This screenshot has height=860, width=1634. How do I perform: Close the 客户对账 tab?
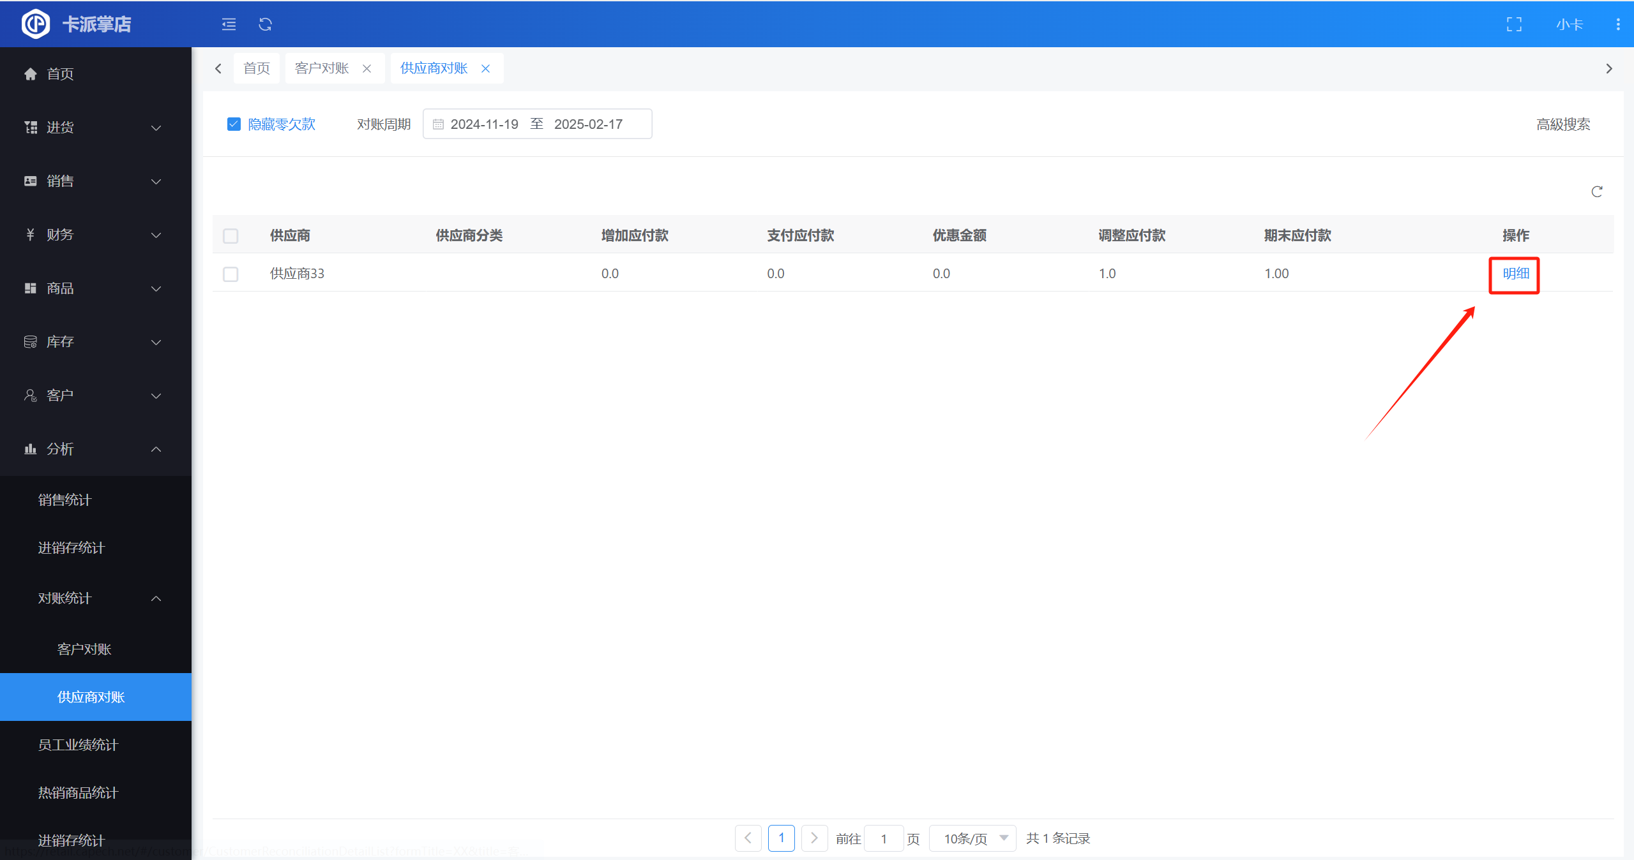tap(367, 68)
